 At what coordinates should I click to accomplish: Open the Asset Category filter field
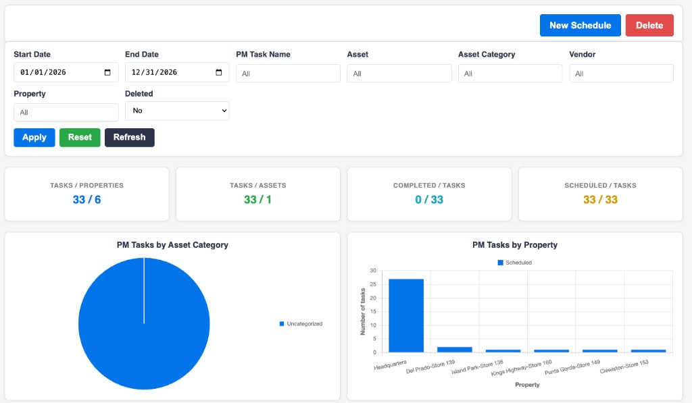point(510,74)
